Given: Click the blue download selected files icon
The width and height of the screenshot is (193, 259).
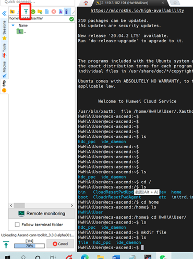Looking at the screenshot, I should [19, 11].
